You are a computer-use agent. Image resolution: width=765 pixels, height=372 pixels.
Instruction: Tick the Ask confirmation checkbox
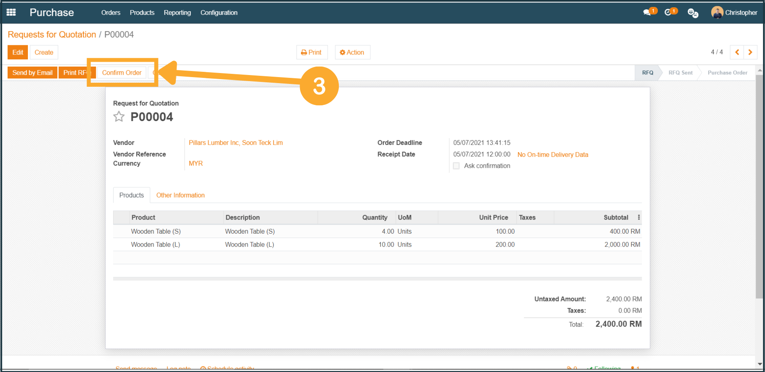point(456,166)
